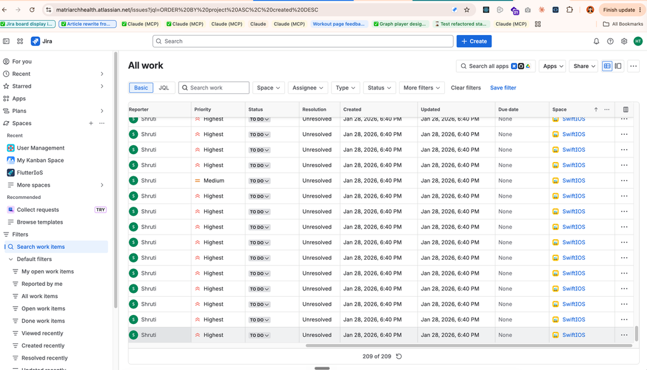Click the sidebar vertical scrollbar

115,179
